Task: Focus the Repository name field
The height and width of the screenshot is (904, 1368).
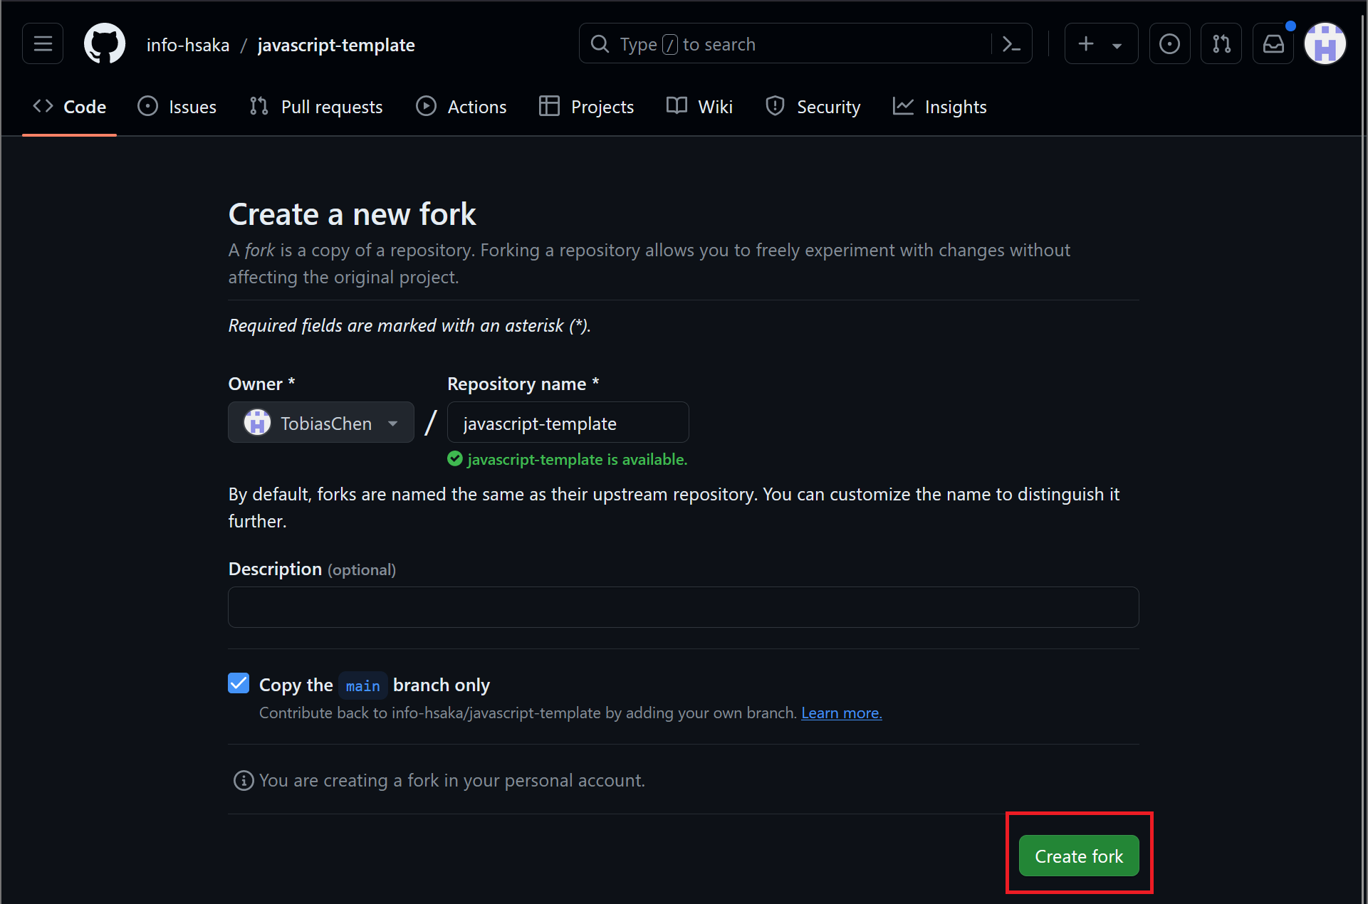Action: [568, 423]
